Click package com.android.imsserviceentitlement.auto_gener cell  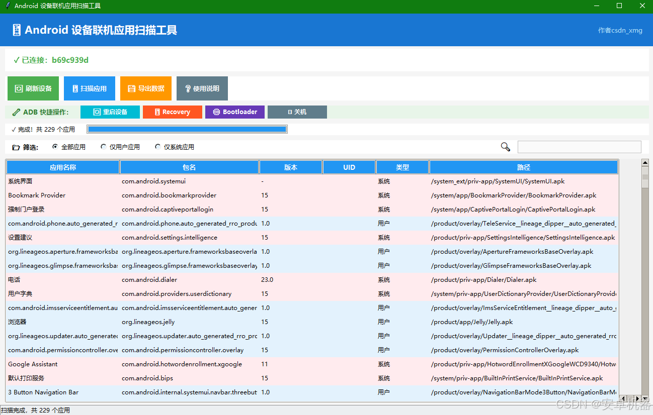click(189, 308)
